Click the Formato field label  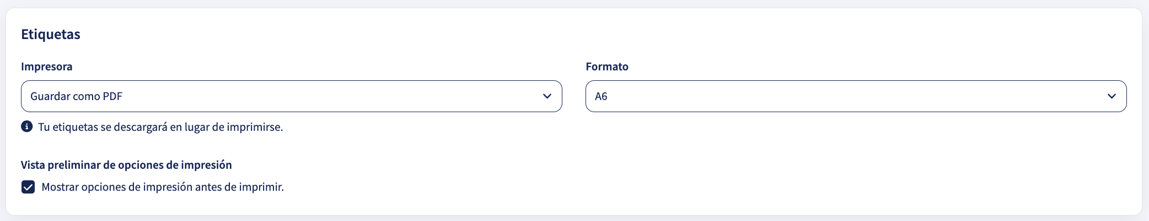[607, 67]
